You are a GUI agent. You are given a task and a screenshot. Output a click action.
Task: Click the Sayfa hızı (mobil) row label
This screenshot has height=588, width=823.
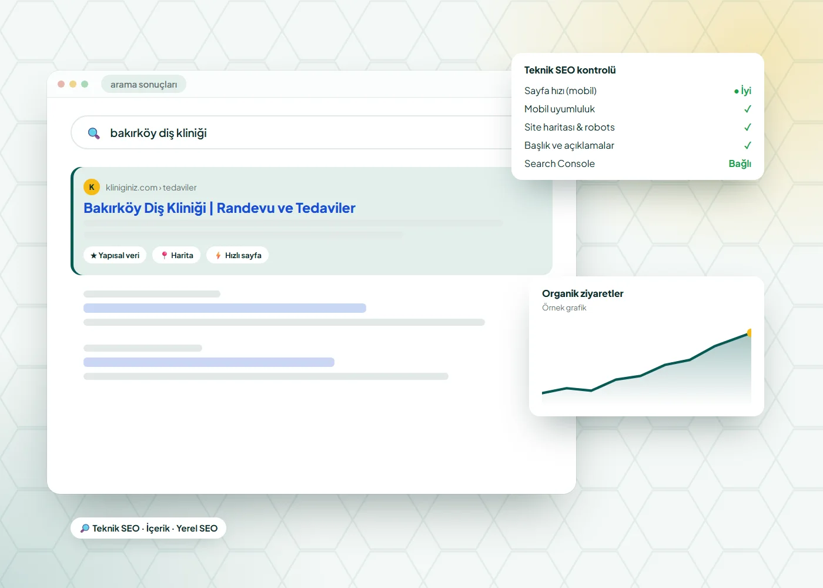pyautogui.click(x=560, y=91)
